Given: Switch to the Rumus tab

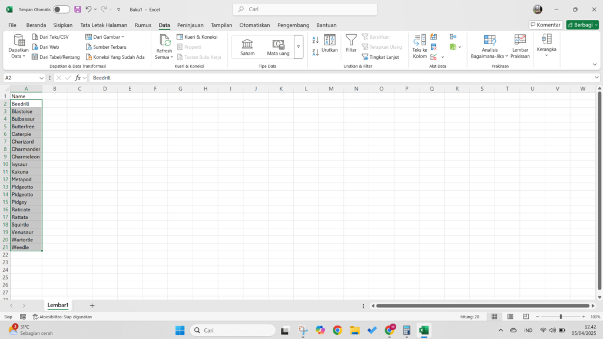Looking at the screenshot, I should (143, 25).
